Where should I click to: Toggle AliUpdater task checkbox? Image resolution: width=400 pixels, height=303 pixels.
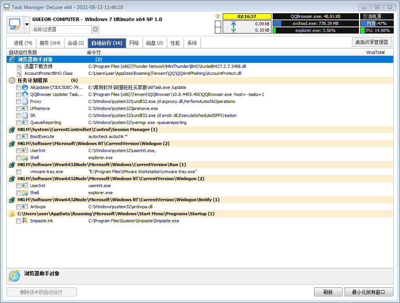tap(18, 88)
